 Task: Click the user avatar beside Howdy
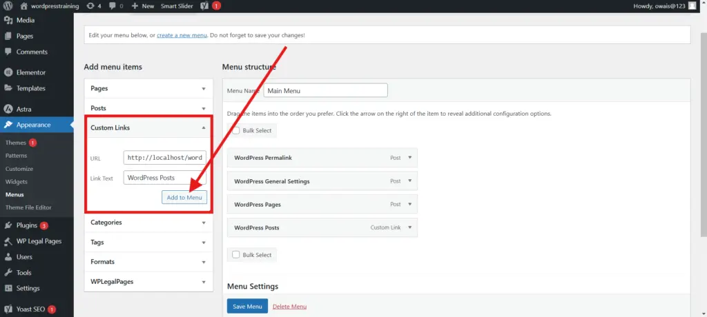692,6
